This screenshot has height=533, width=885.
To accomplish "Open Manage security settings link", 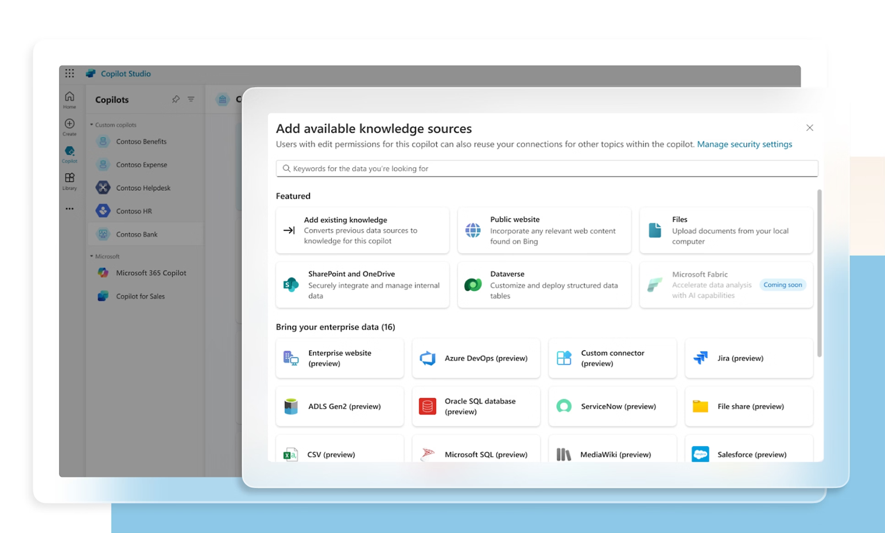I will point(744,144).
